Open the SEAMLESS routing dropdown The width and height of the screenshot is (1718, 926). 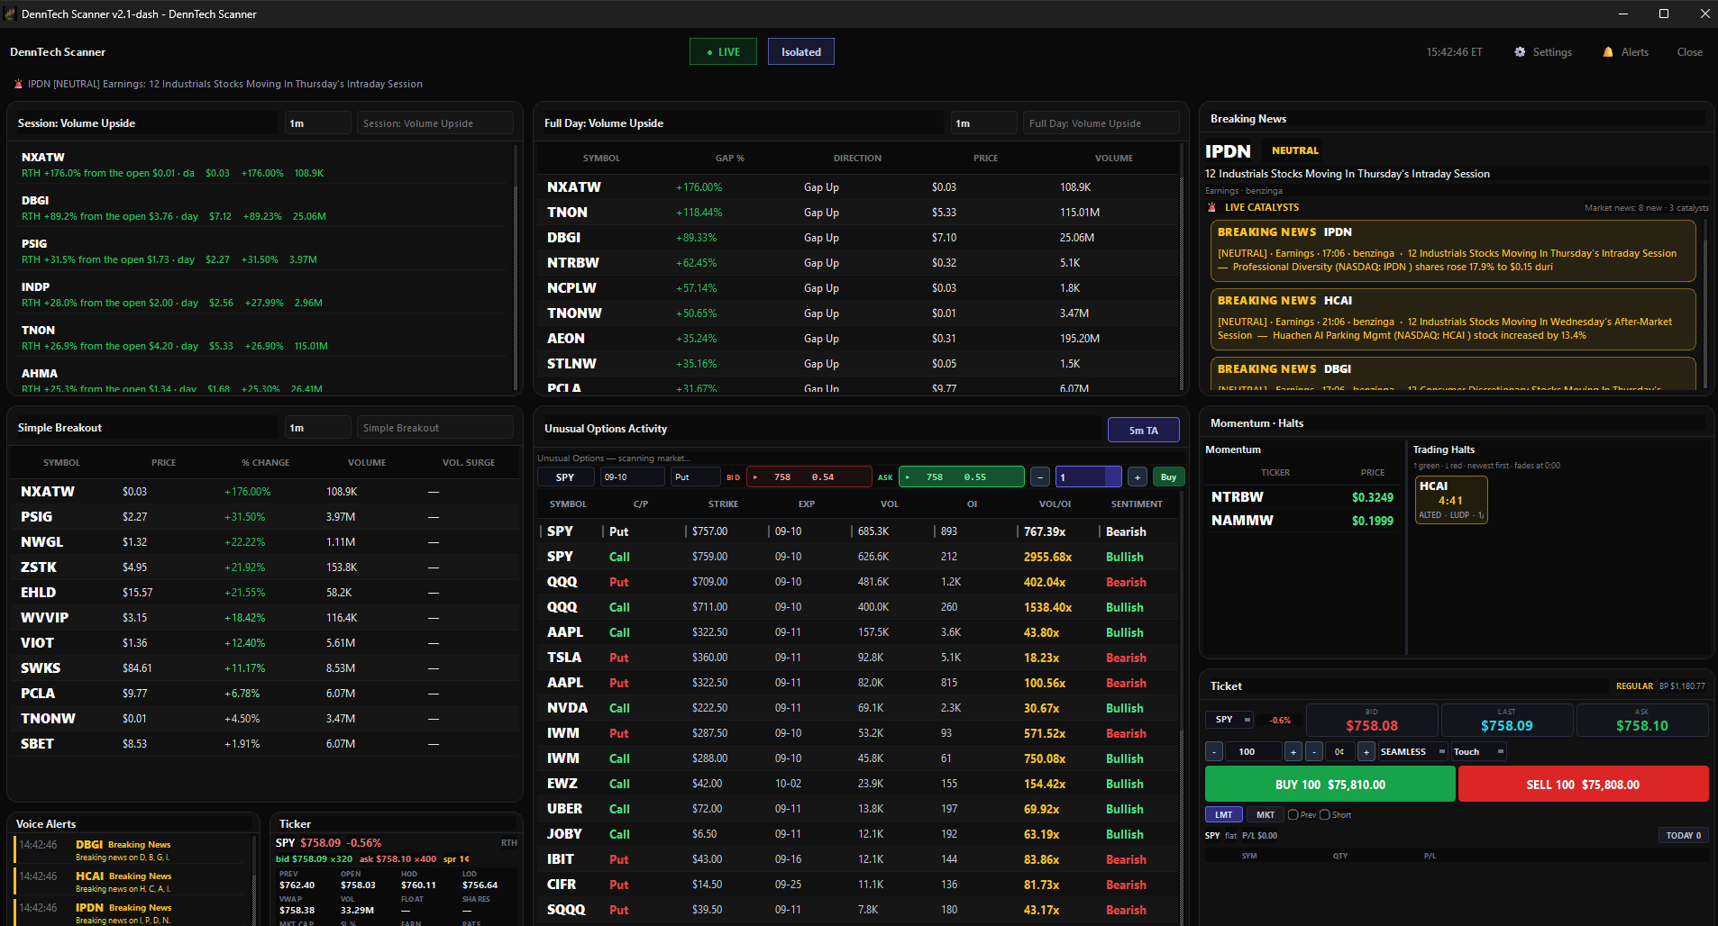tap(1412, 751)
